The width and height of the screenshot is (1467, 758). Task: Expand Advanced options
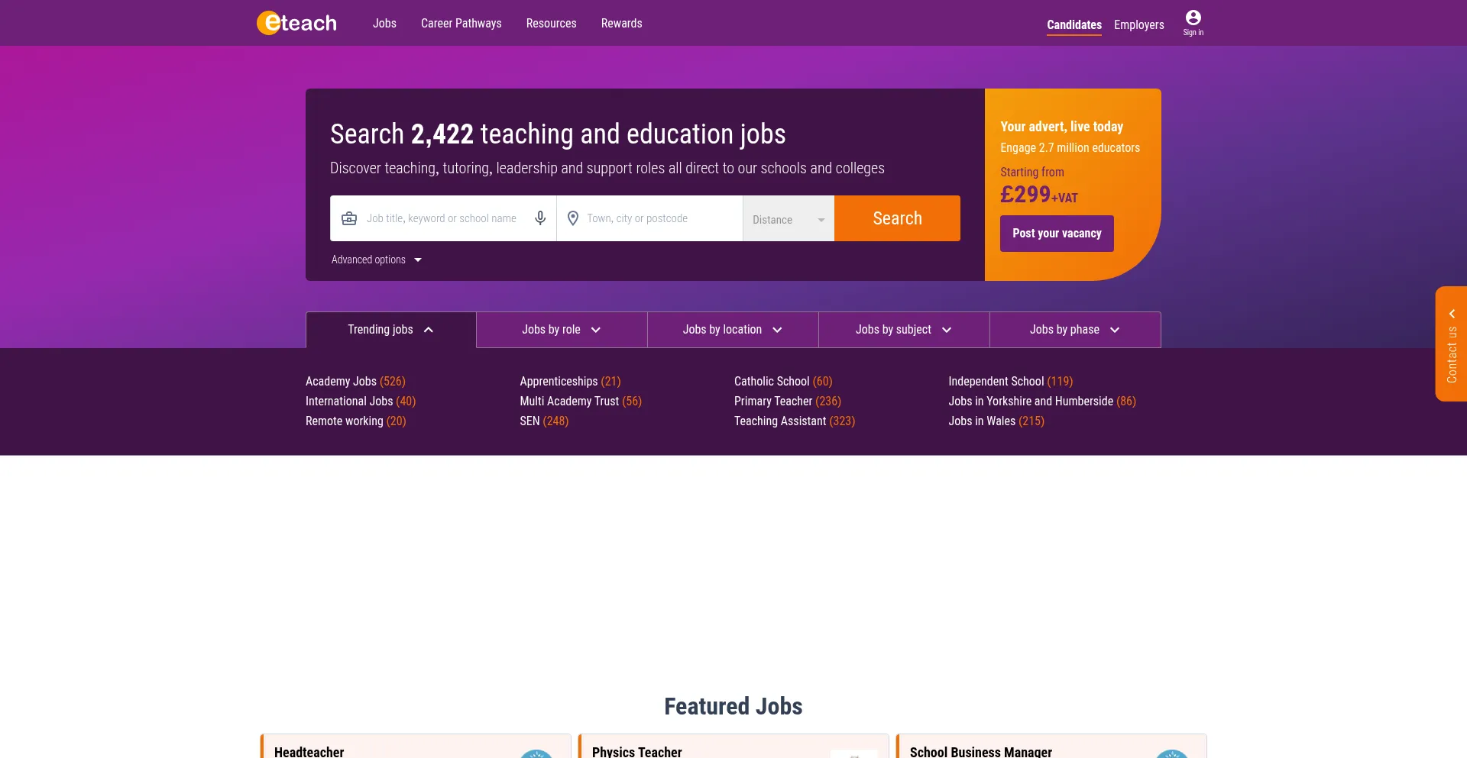pos(376,260)
